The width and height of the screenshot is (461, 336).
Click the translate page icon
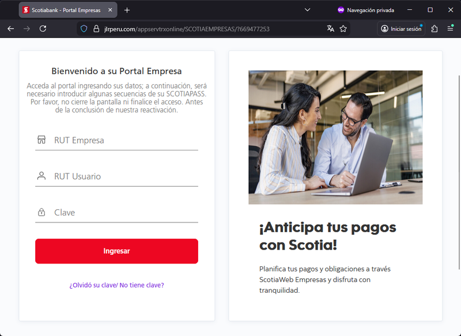click(330, 29)
